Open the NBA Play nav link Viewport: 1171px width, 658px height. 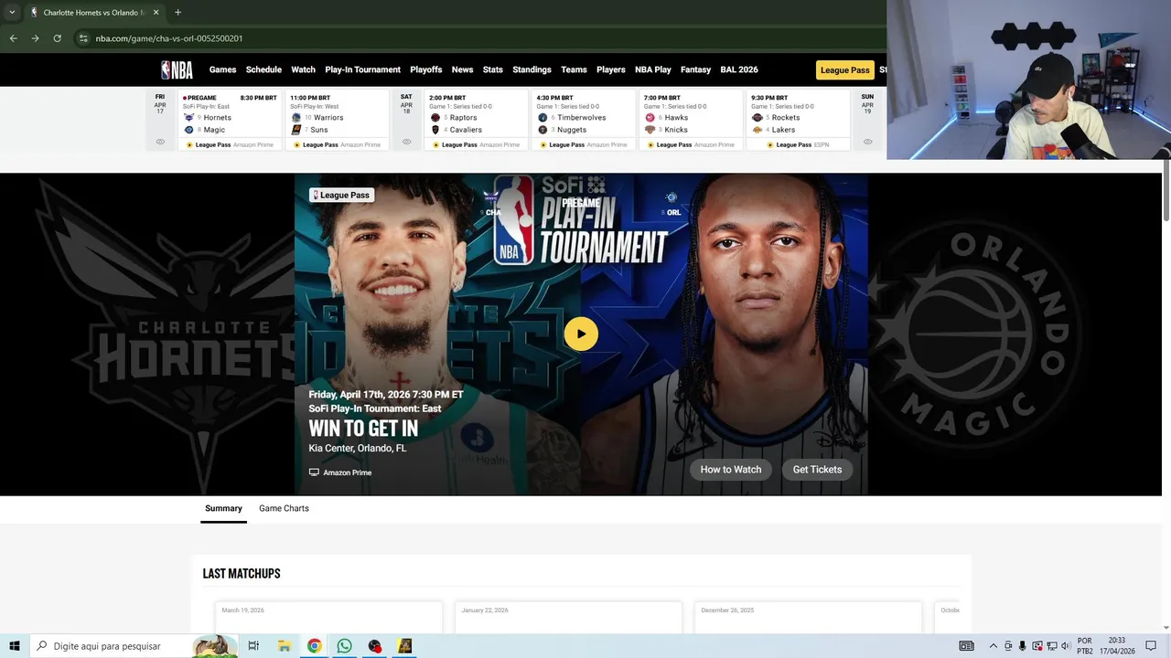click(x=653, y=69)
